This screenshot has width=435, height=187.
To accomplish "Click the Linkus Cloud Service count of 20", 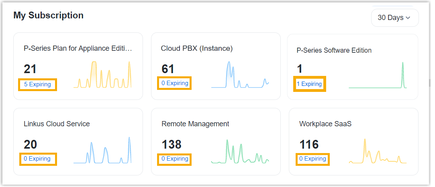I will pos(31,144).
